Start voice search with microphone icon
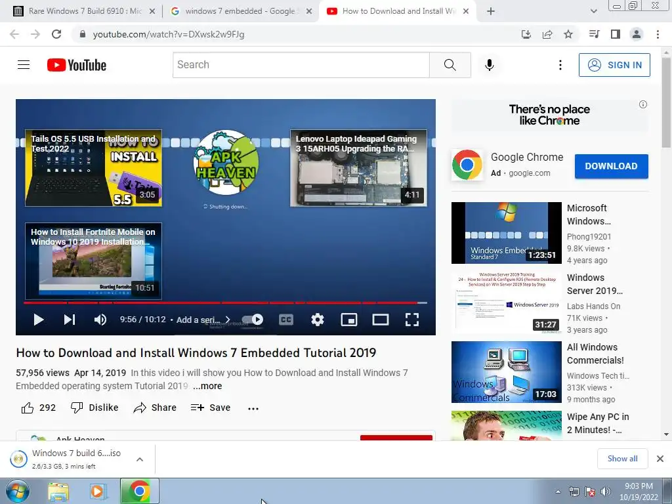This screenshot has width=672, height=504. coord(489,65)
